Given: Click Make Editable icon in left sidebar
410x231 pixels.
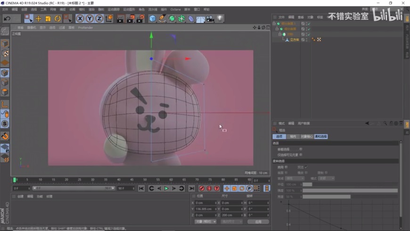Looking at the screenshot, I should (5, 32).
